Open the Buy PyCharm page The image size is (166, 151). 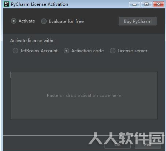coord(138,21)
